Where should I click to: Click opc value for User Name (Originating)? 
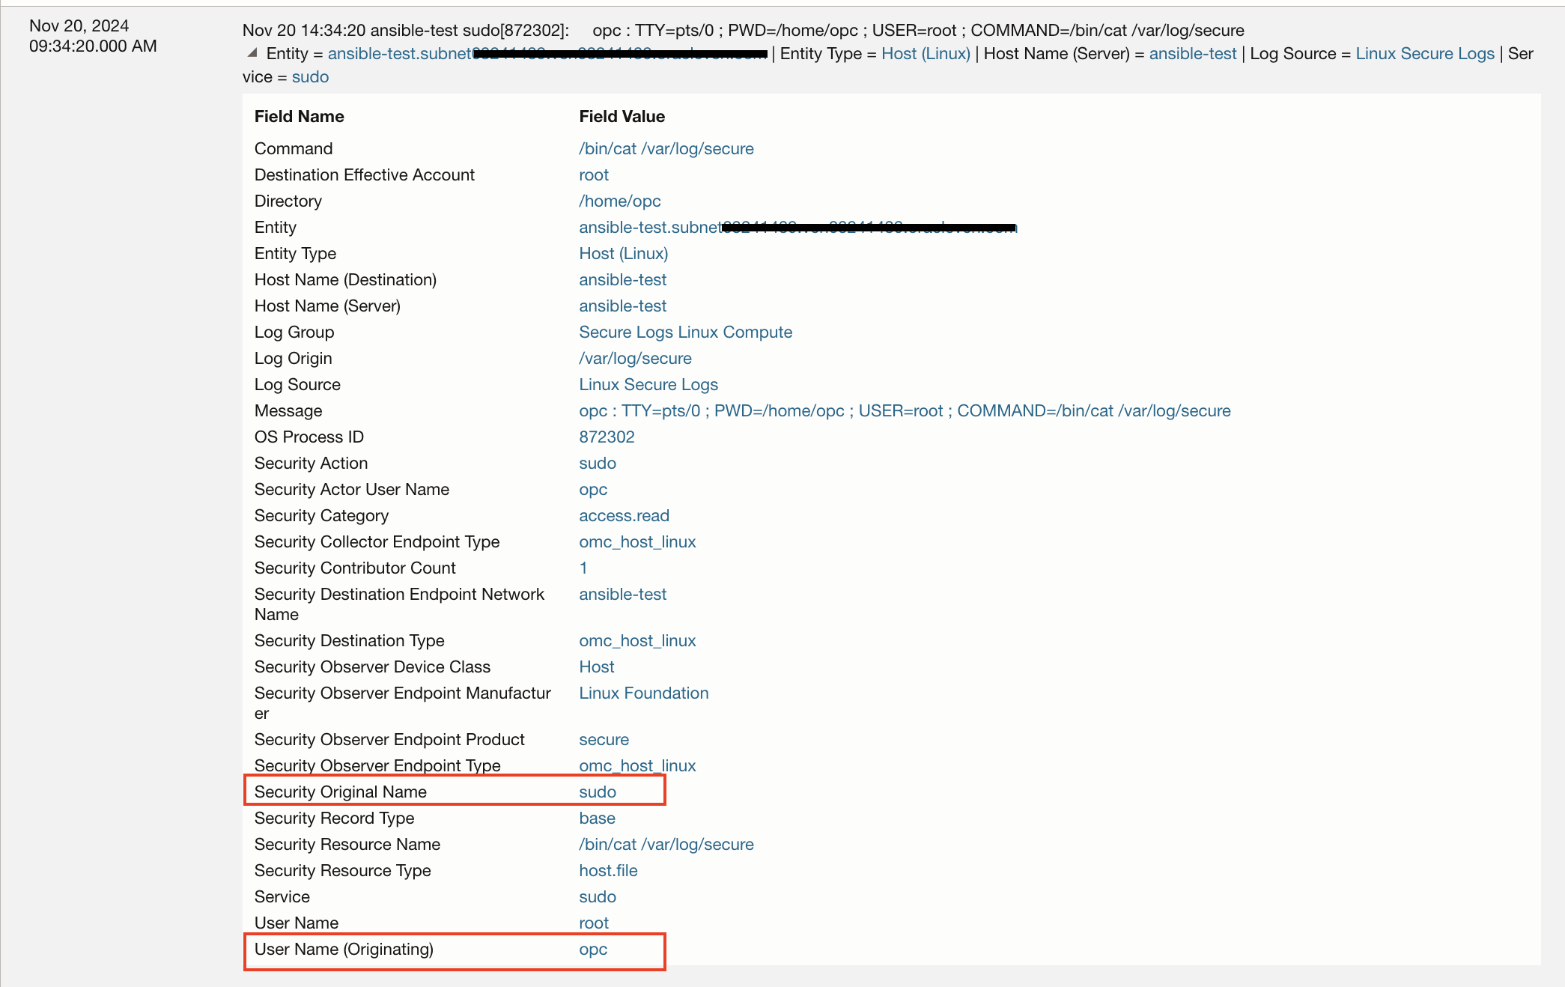[592, 949]
